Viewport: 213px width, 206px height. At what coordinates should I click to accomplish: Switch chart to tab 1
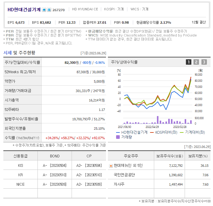pos(189,62)
